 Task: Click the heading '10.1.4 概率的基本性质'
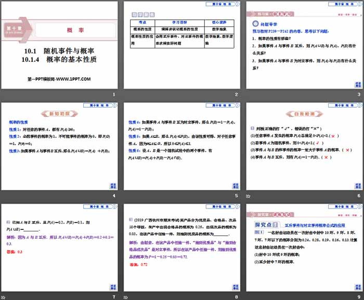pos(59,59)
